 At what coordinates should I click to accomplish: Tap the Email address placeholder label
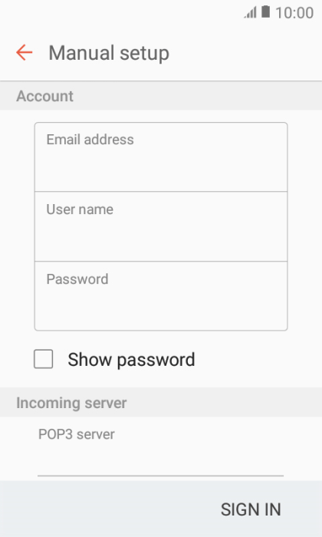pyautogui.click(x=90, y=140)
